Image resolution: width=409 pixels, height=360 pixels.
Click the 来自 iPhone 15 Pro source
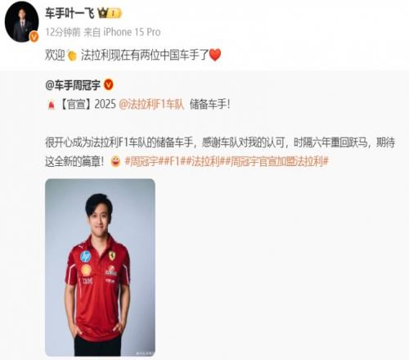point(122,32)
